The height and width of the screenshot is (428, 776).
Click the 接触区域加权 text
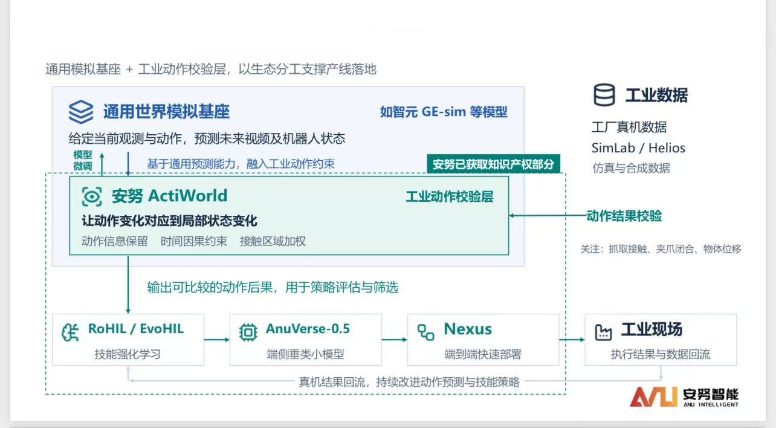click(273, 241)
